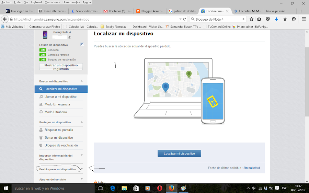Viewport: 309px width, 193px height.
Task: Expand Importar información del dispositivo section
Action: (x=82, y=155)
